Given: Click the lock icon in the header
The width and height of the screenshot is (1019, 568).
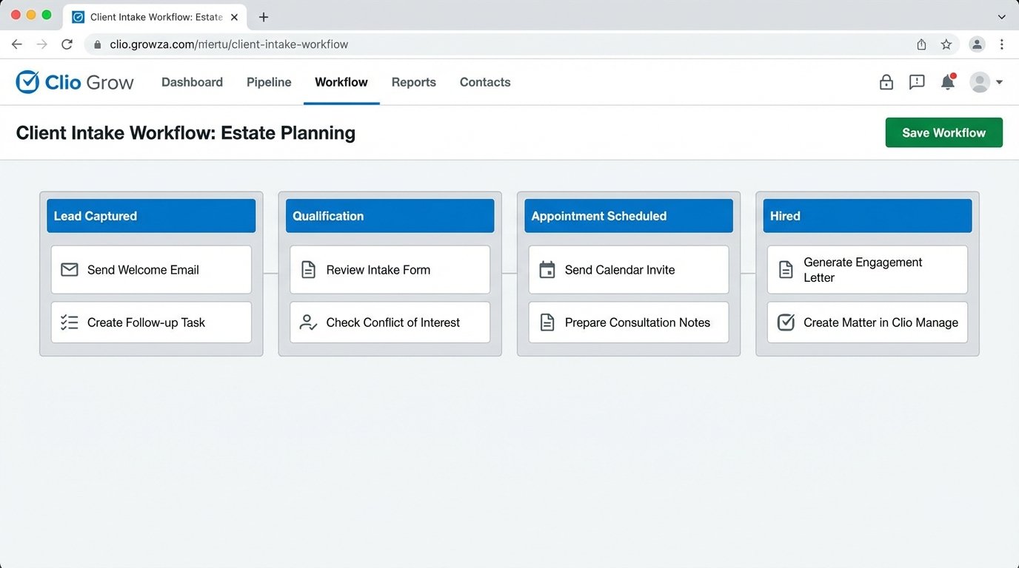Looking at the screenshot, I should [x=886, y=82].
